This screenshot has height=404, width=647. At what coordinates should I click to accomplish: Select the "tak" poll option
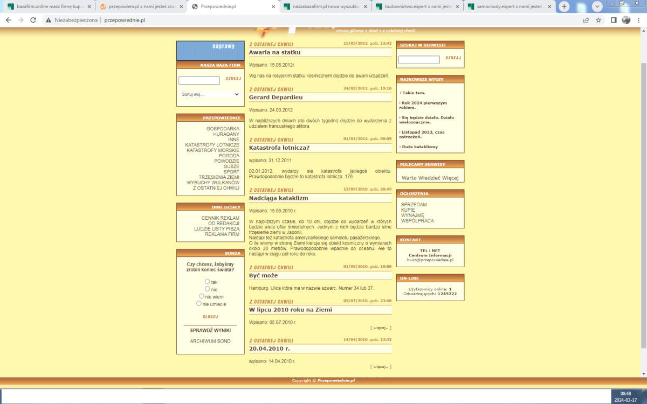pos(208,282)
